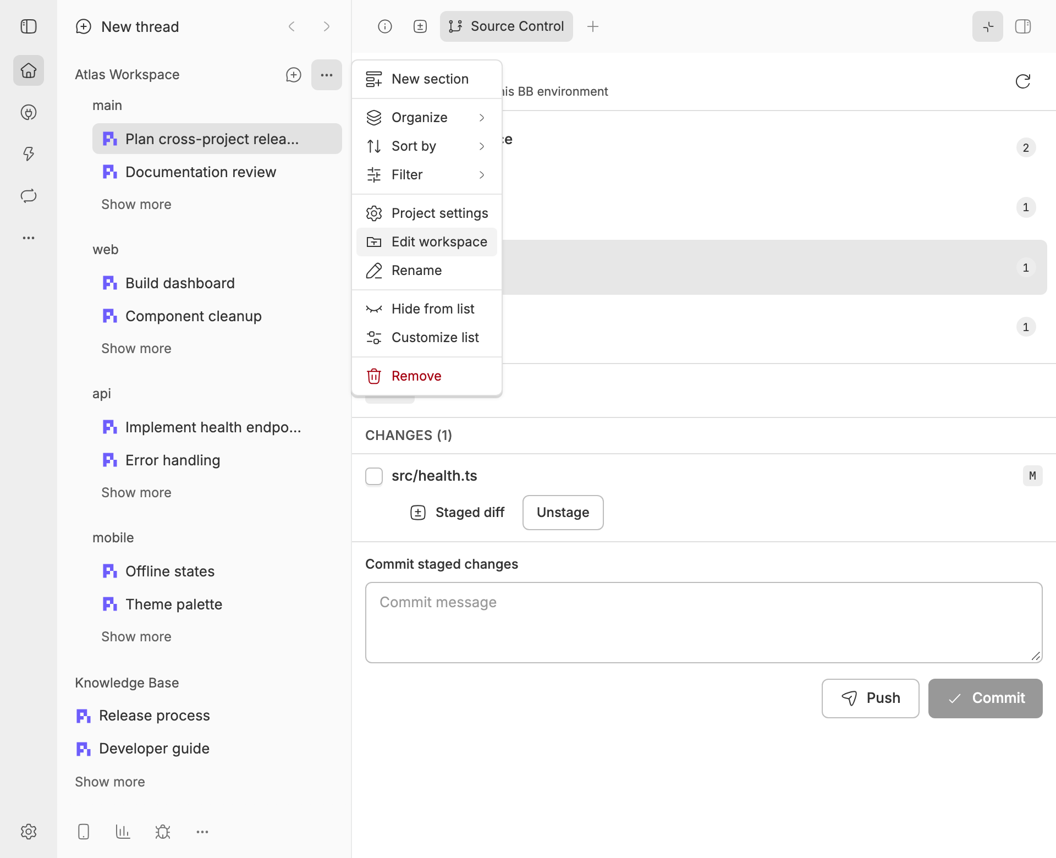Expand the Sort by submenu
The width and height of the screenshot is (1056, 858).
[427, 146]
